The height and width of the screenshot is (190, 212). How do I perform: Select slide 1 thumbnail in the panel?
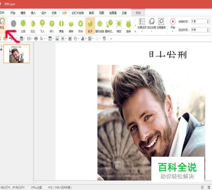click(x=17, y=54)
